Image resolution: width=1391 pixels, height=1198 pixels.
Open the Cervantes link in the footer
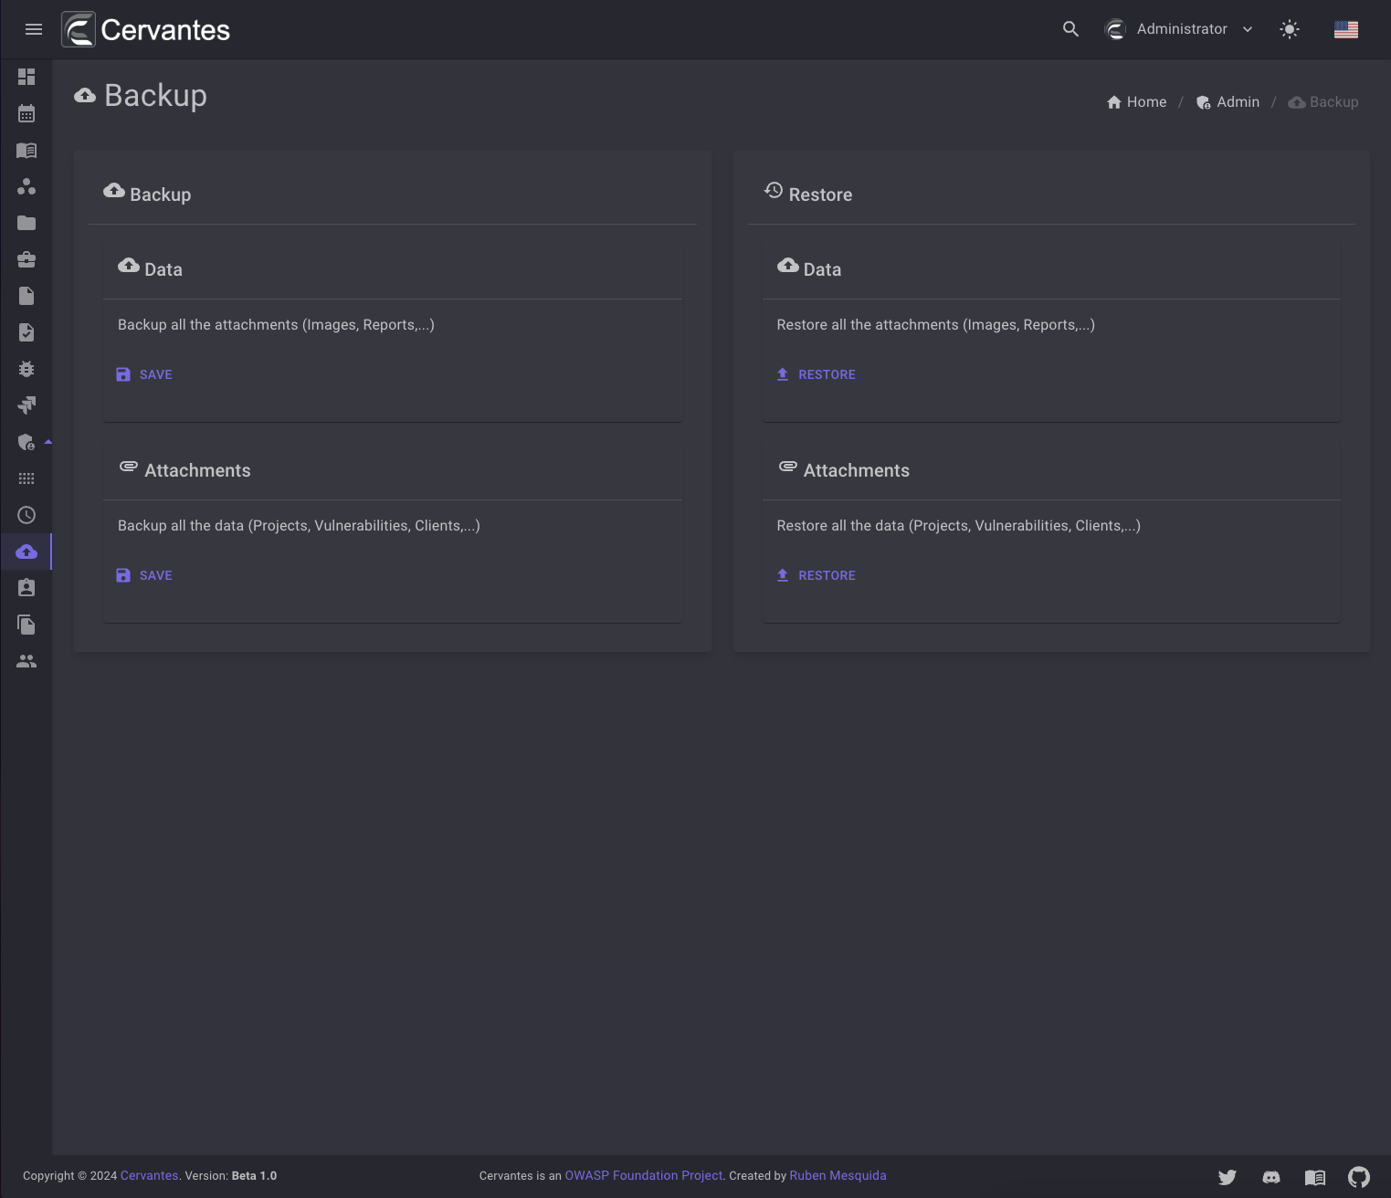click(x=149, y=1175)
